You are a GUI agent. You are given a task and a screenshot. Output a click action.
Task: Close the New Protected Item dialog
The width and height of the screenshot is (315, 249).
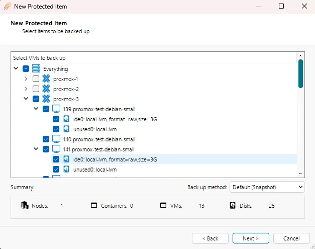[304, 6]
